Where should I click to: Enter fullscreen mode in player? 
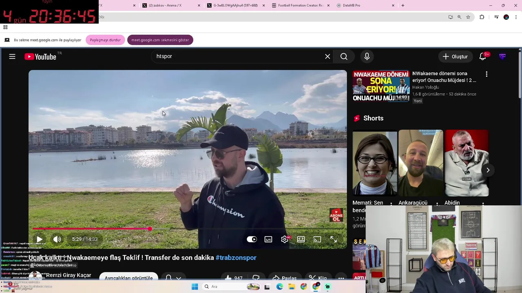click(334, 239)
